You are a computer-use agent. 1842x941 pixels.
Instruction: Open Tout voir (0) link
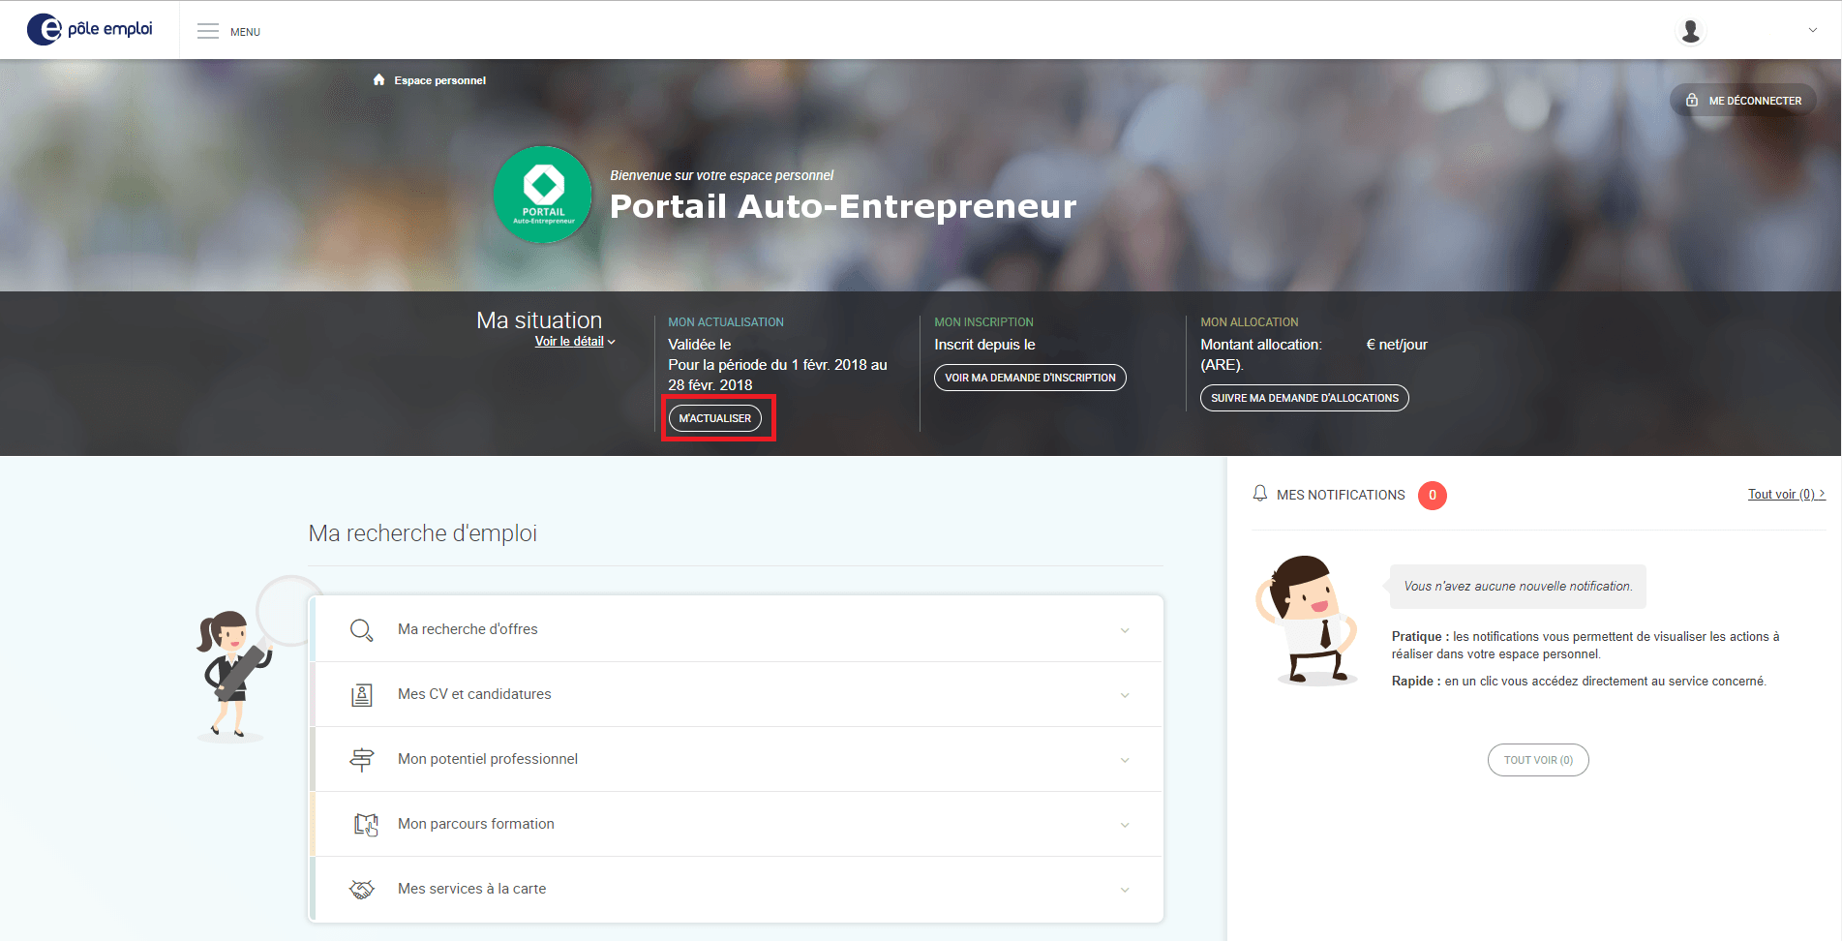1786,495
